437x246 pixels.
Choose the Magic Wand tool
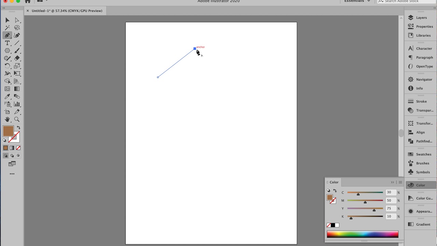click(7, 28)
